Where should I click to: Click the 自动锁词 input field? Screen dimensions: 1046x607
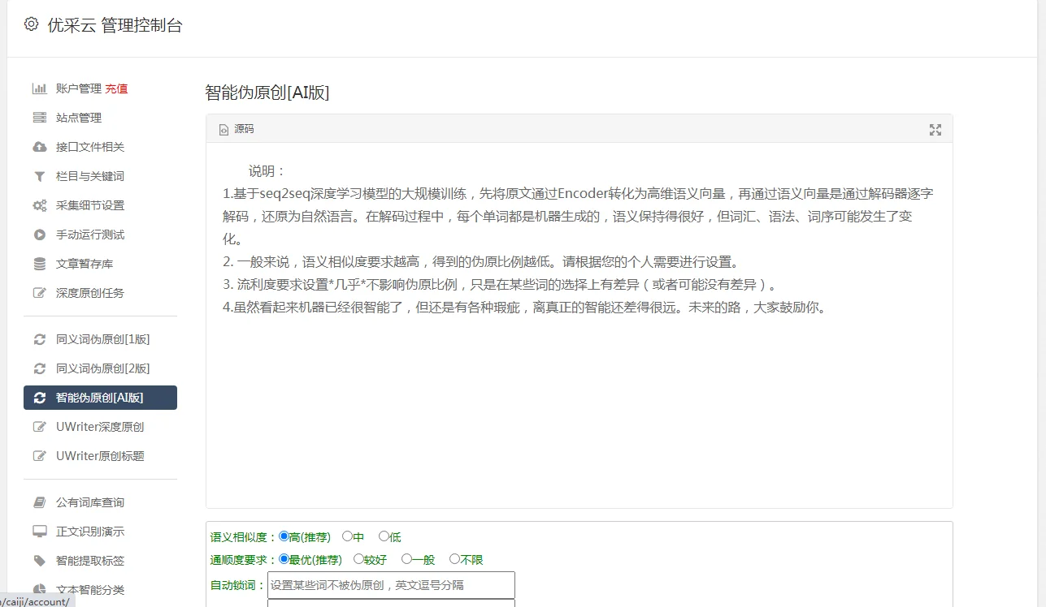click(x=390, y=584)
